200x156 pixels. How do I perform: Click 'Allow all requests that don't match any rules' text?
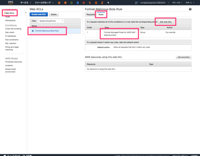[x=132, y=47]
